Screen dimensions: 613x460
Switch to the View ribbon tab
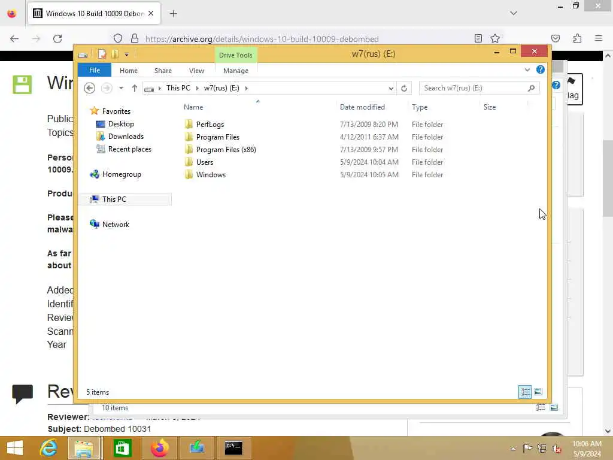(196, 71)
